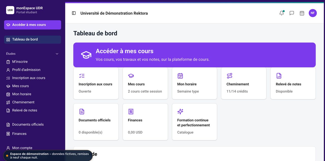Viewport: 325px width, 161px height.
Task: Click the graduation cap icon on Mes cours card
Action: [131, 76]
